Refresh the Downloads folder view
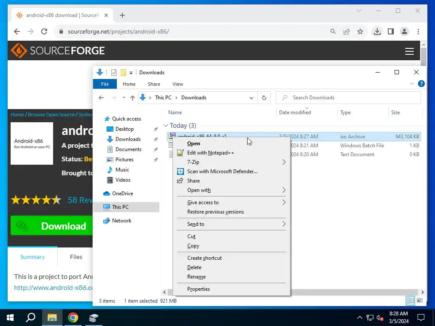The height and width of the screenshot is (326, 435). pyautogui.click(x=264, y=98)
